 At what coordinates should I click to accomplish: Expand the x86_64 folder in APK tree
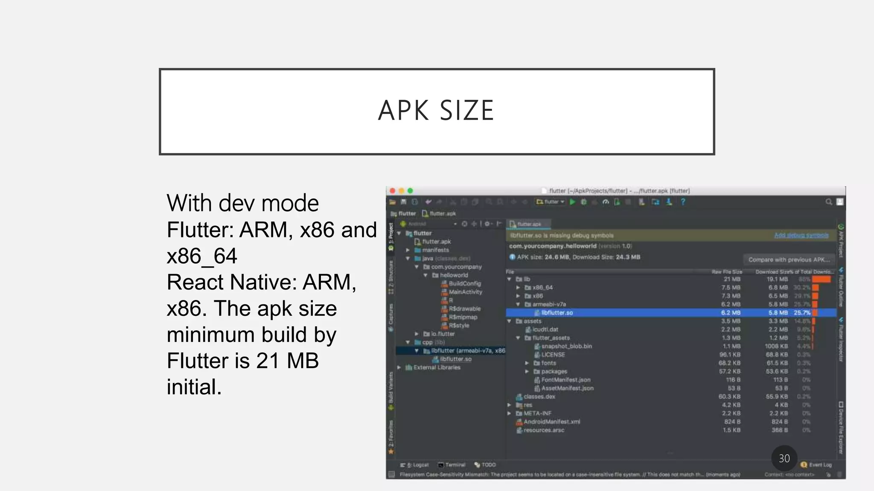(x=518, y=288)
